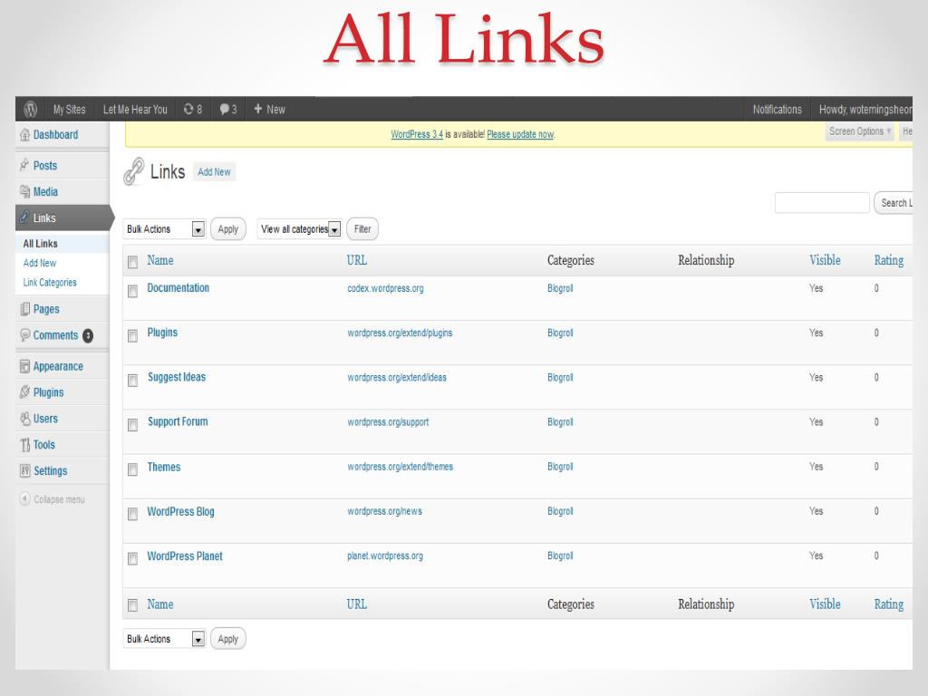Open the Support Forum link name

point(178,421)
